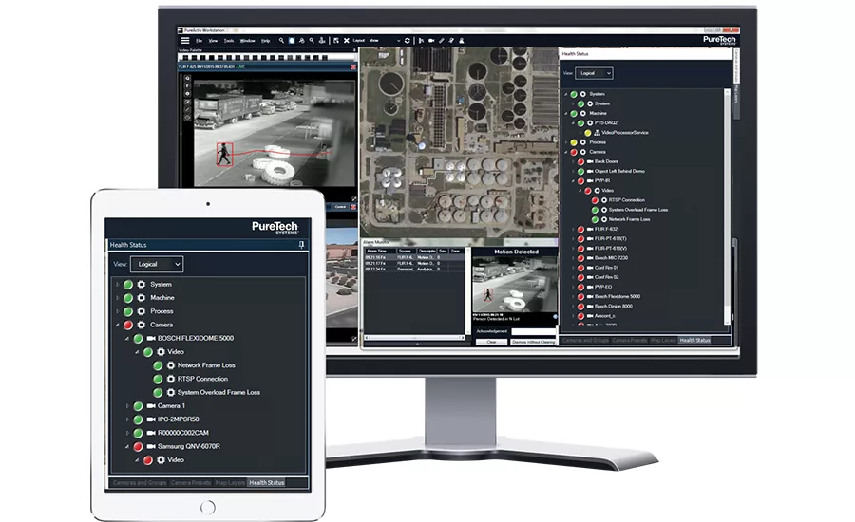Click the save layout icon in toolbar
The width and height of the screenshot is (855, 522).
click(336, 40)
